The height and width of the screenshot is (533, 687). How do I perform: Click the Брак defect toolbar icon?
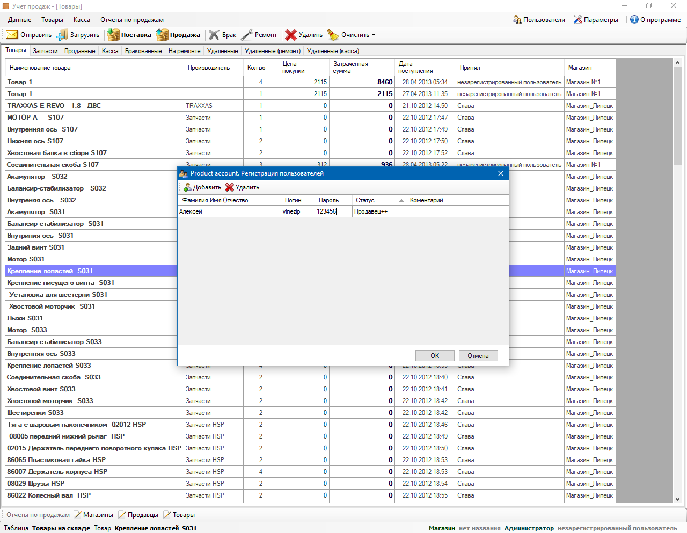point(214,35)
